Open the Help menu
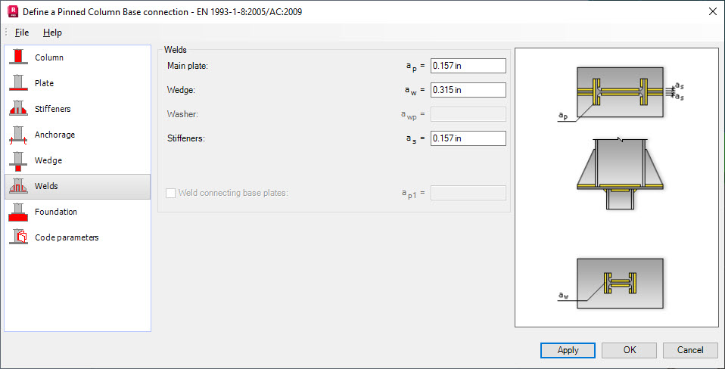This screenshot has width=725, height=369. (52, 33)
